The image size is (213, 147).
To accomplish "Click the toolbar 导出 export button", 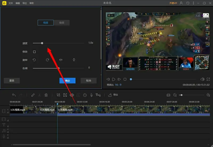I will tap(113, 95).
